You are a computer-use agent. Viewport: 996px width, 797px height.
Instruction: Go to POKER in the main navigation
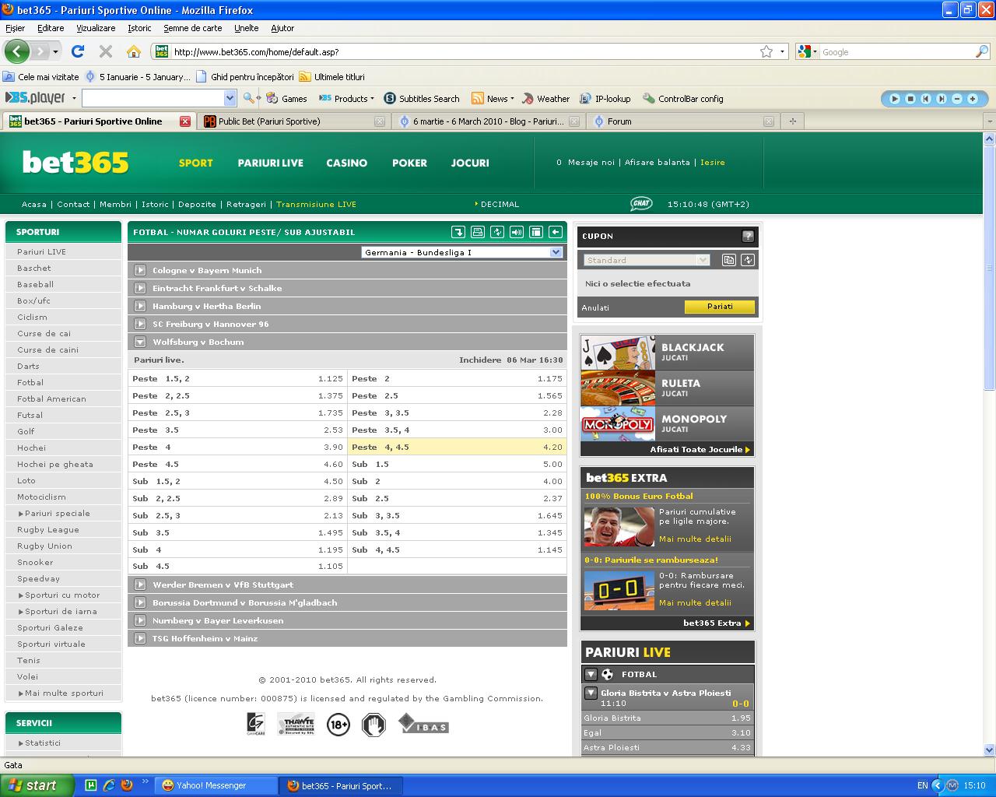(409, 163)
